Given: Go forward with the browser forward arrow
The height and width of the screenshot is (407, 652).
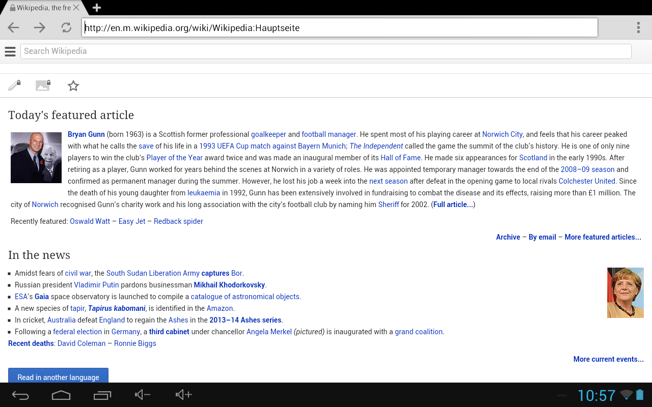Looking at the screenshot, I should [x=40, y=27].
